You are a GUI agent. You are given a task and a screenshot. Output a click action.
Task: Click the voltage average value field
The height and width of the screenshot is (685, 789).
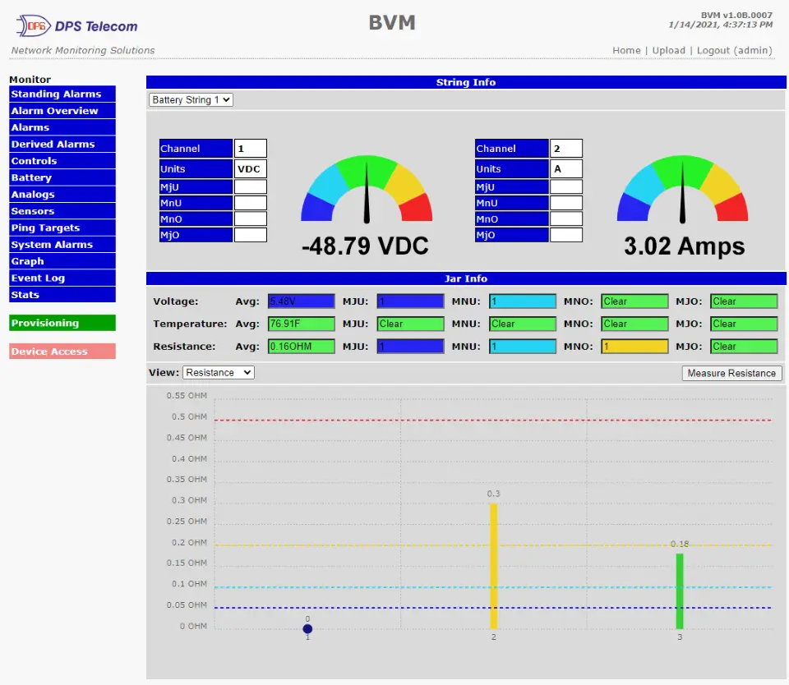(x=302, y=301)
